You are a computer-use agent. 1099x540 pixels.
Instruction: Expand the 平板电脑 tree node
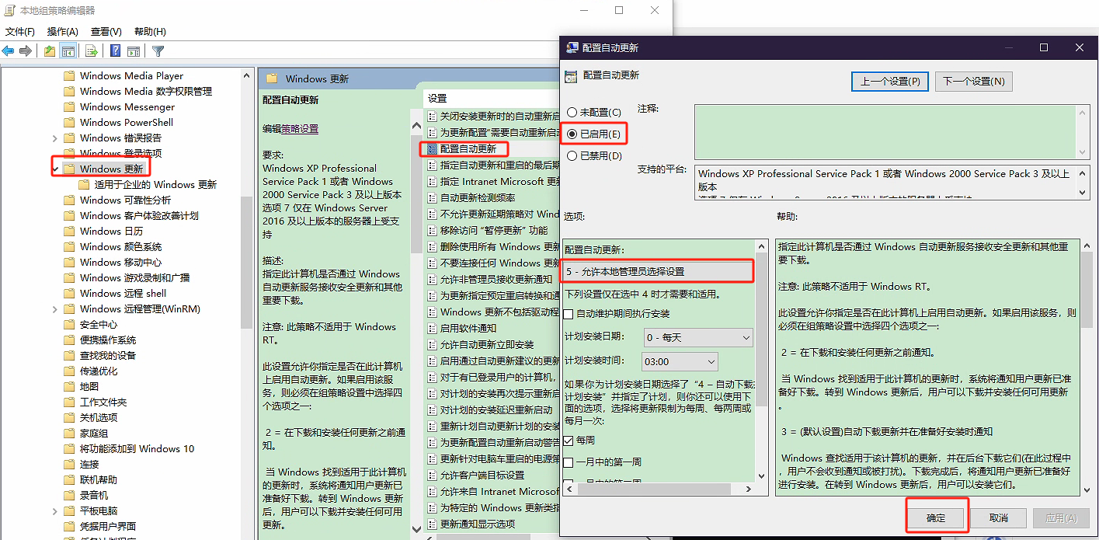(x=54, y=510)
